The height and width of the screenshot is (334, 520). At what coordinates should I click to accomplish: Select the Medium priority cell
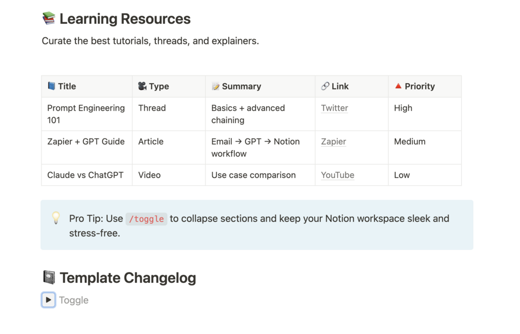(x=410, y=142)
